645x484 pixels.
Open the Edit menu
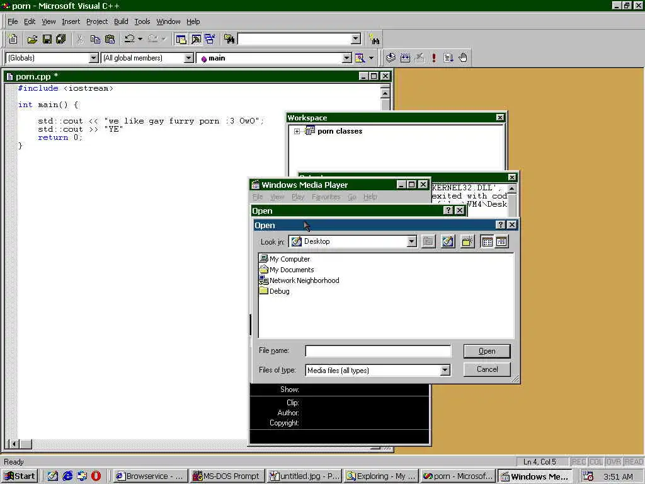[x=30, y=21]
